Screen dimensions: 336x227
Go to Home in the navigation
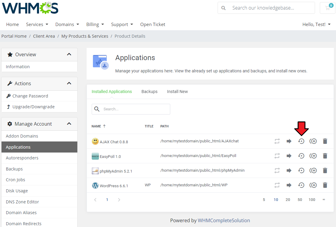pyautogui.click(x=12, y=24)
